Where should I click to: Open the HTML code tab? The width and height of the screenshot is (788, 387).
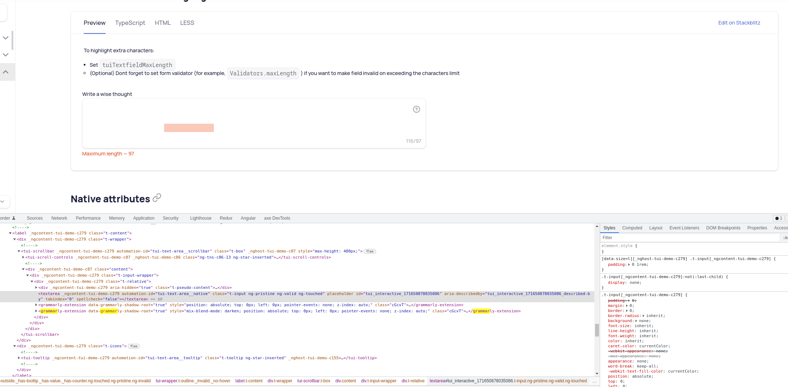click(163, 23)
